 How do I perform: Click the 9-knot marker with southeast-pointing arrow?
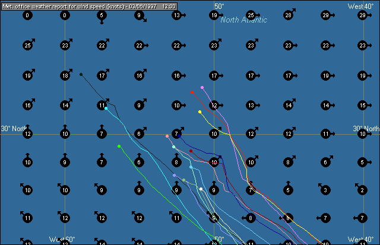point(139,15)
